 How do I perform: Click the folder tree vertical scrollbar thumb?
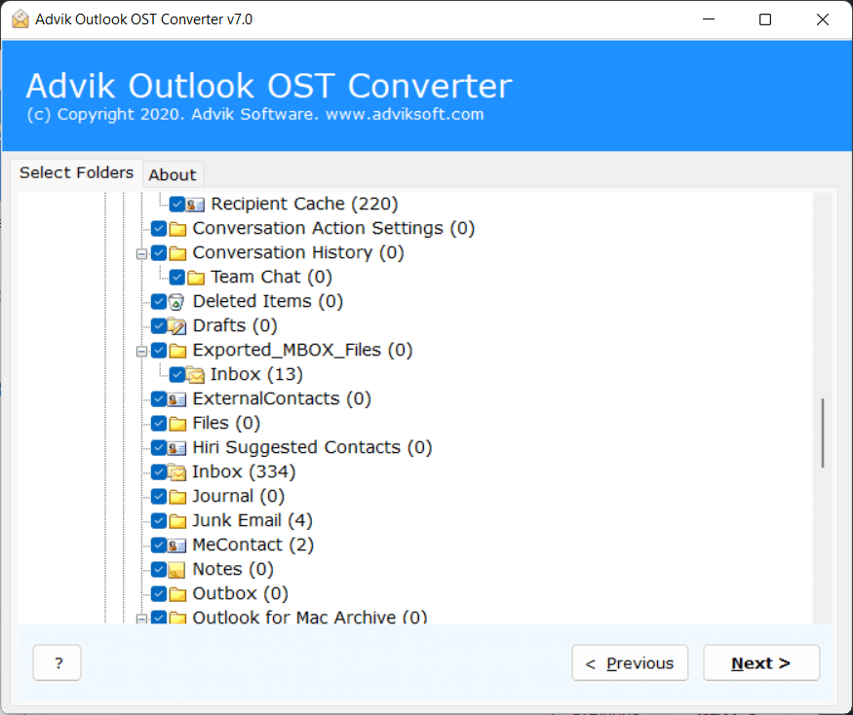click(x=823, y=433)
